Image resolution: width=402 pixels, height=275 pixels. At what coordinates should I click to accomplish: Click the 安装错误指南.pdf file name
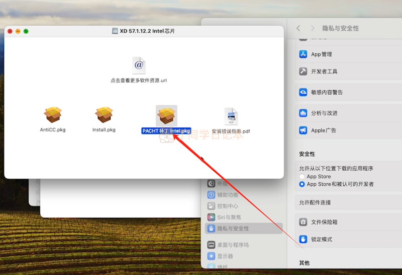coord(231,131)
